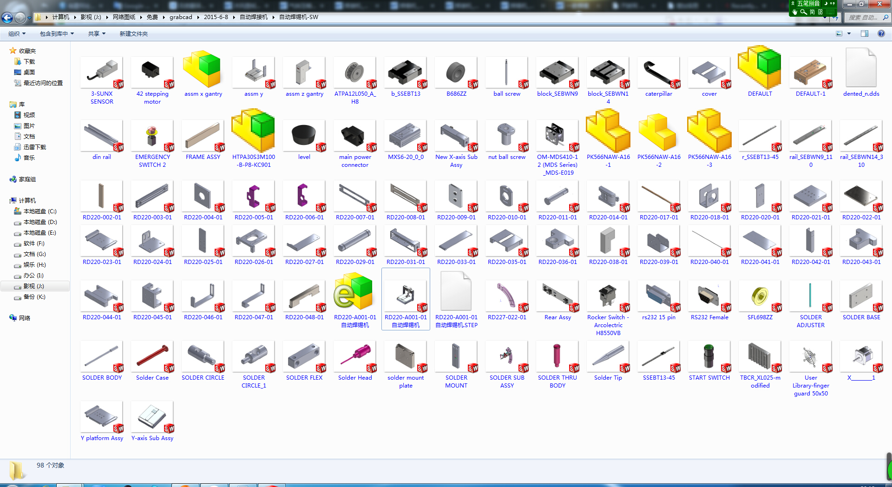Select the 42 stepping motor part
Image resolution: width=892 pixels, height=487 pixels.
152,79
